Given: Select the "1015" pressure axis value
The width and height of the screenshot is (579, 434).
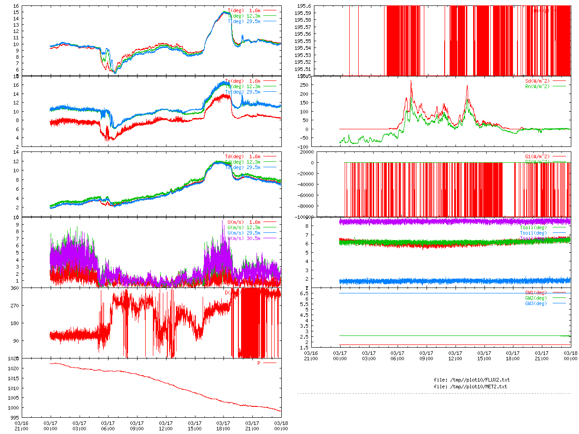Looking at the screenshot, I should (13, 379).
